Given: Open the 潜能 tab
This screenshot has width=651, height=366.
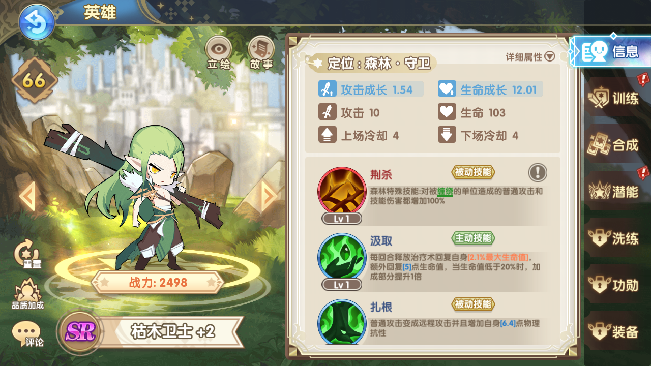Looking at the screenshot, I should pos(614,192).
